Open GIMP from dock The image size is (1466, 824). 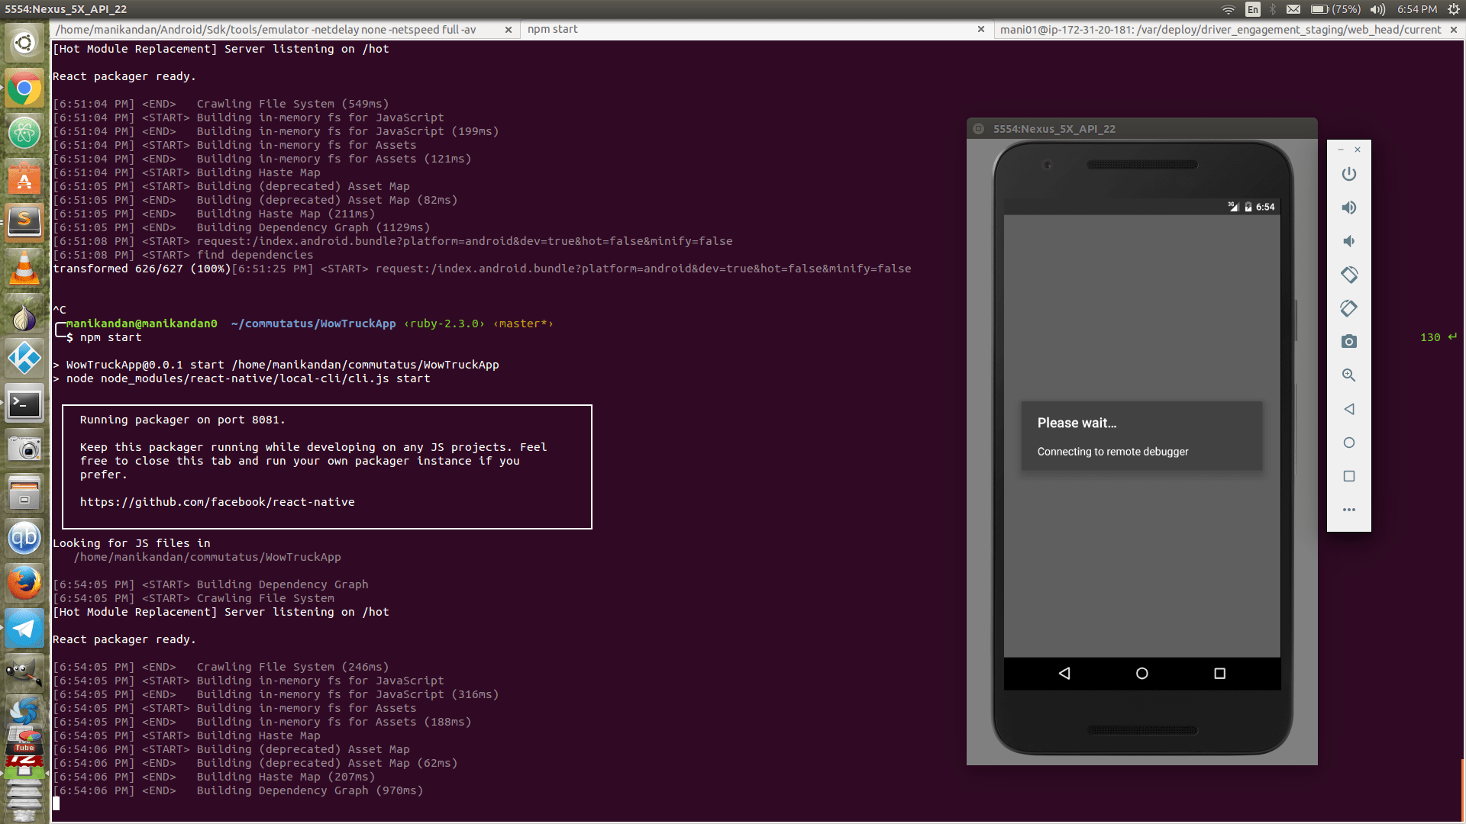click(24, 673)
